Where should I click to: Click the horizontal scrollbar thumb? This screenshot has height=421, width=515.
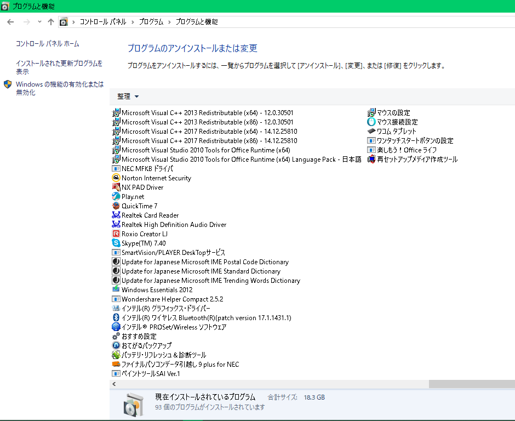tap(472, 384)
